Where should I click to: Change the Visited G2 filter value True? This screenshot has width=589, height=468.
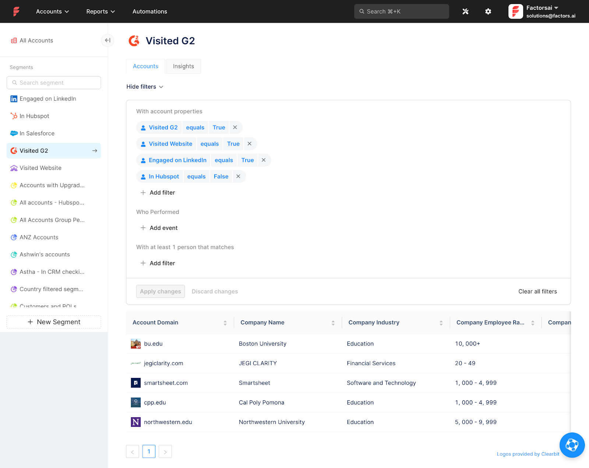tap(219, 127)
